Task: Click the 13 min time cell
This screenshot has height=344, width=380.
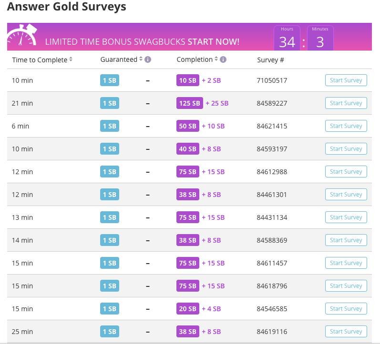Action: [22, 217]
